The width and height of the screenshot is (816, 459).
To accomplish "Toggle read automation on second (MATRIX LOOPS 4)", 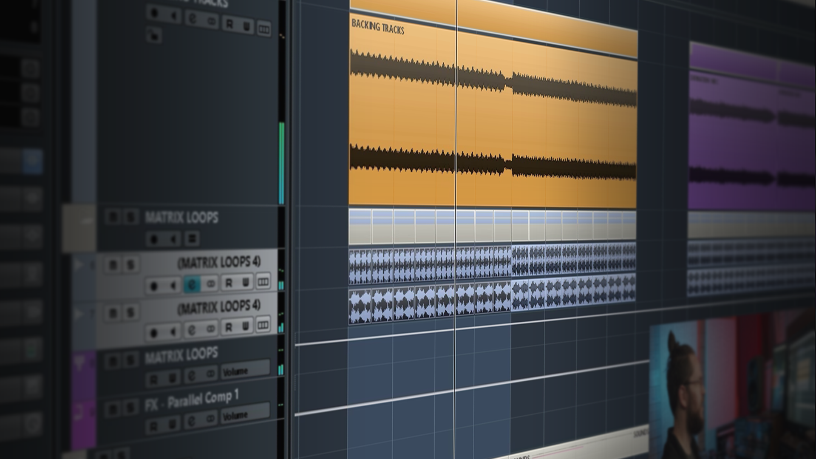I will pos(229,327).
